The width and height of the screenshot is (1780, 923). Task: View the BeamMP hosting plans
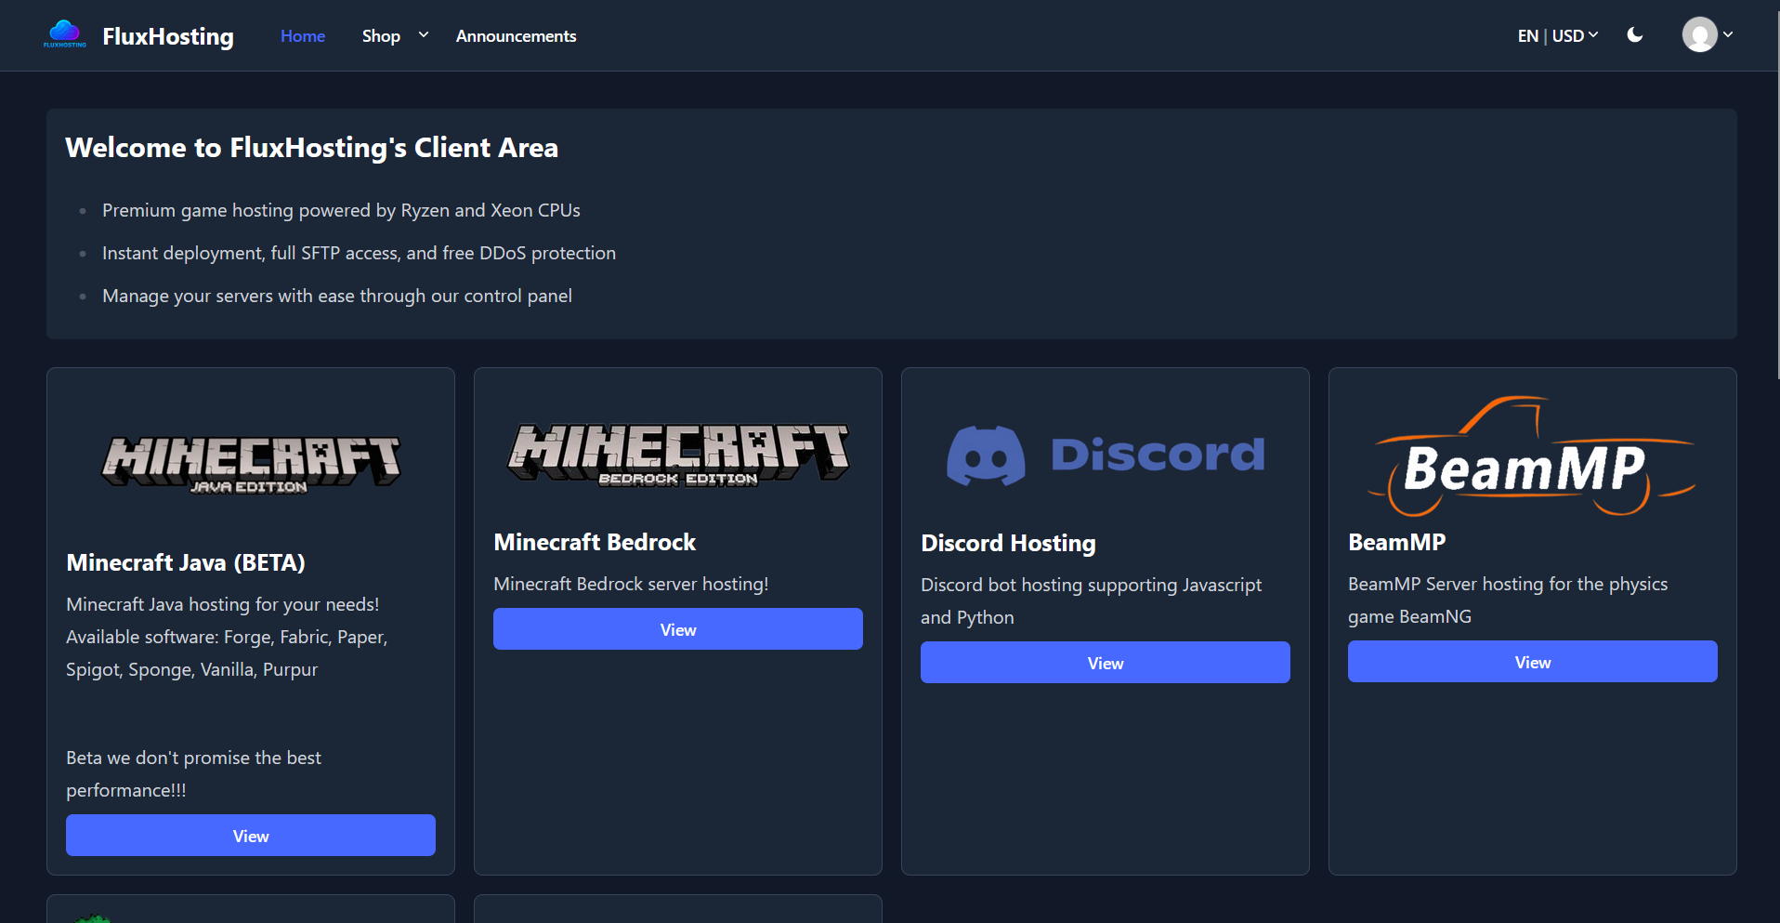1533,662
